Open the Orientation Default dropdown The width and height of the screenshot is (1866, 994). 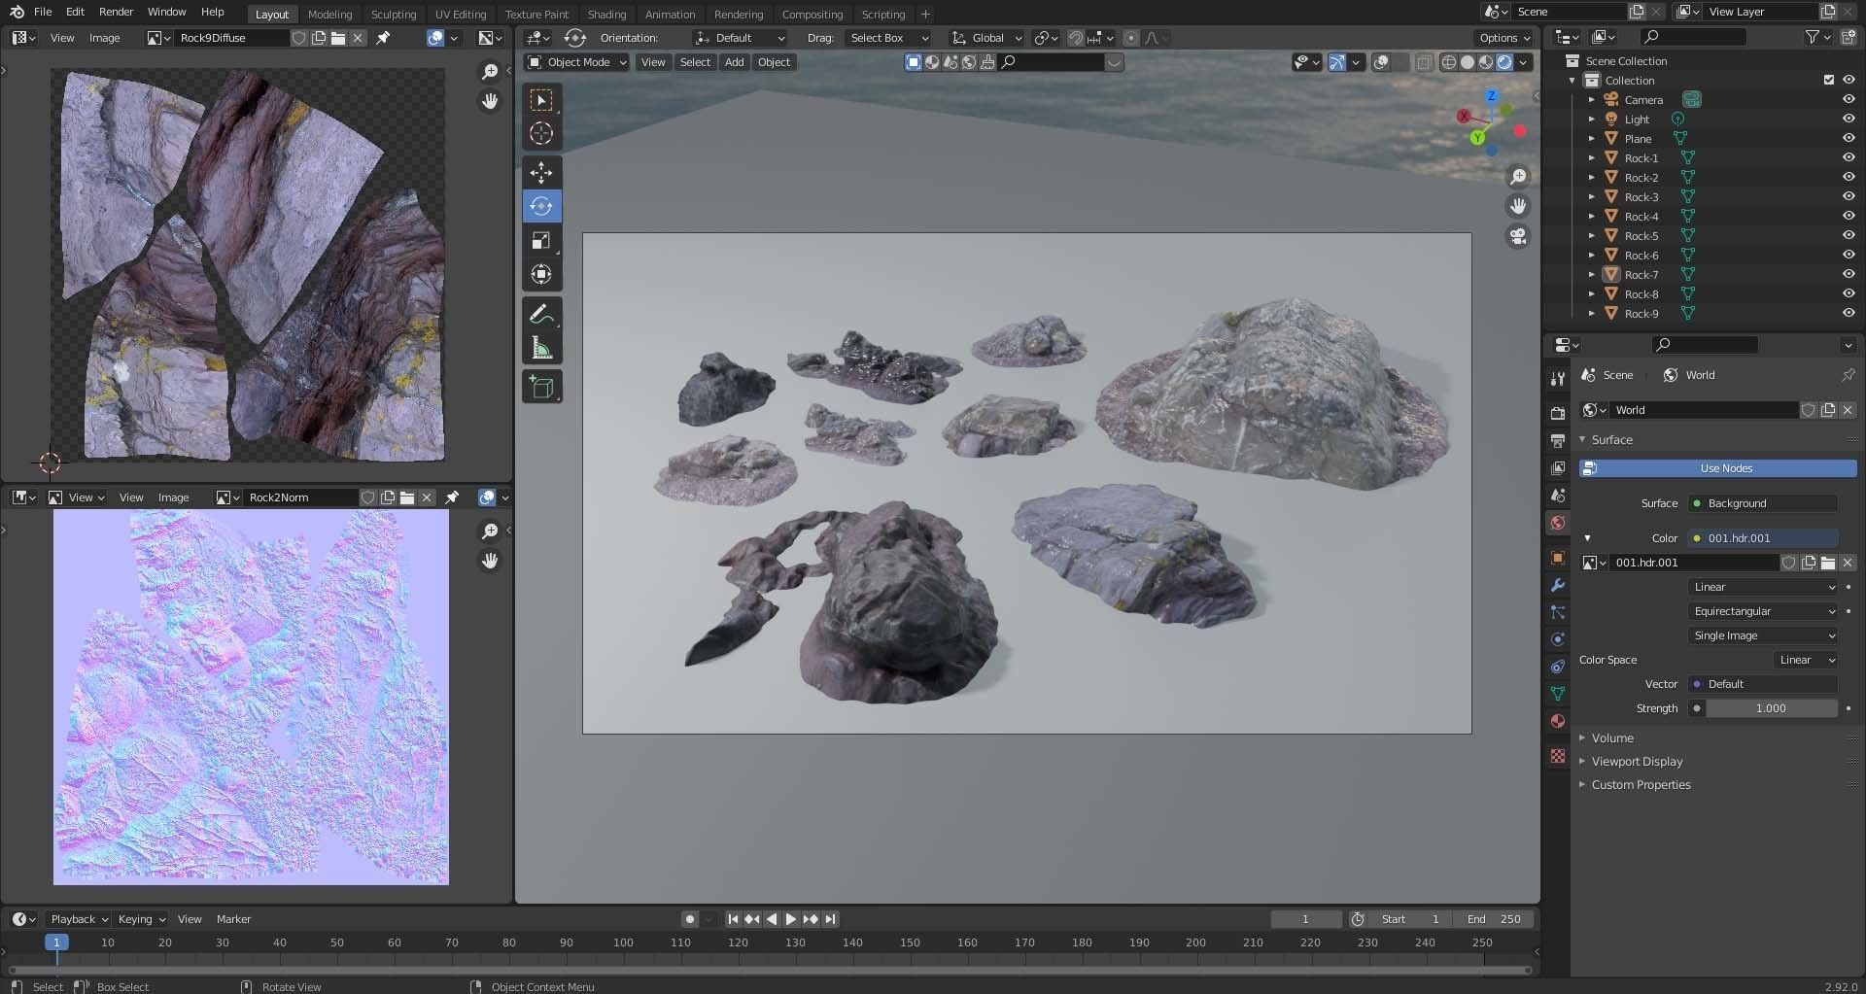point(739,38)
